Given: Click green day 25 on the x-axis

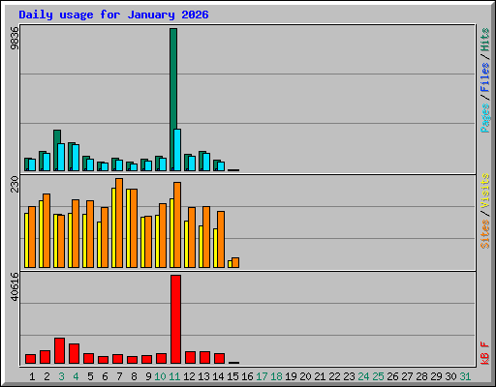Looking at the screenshot, I should pos(378,376).
